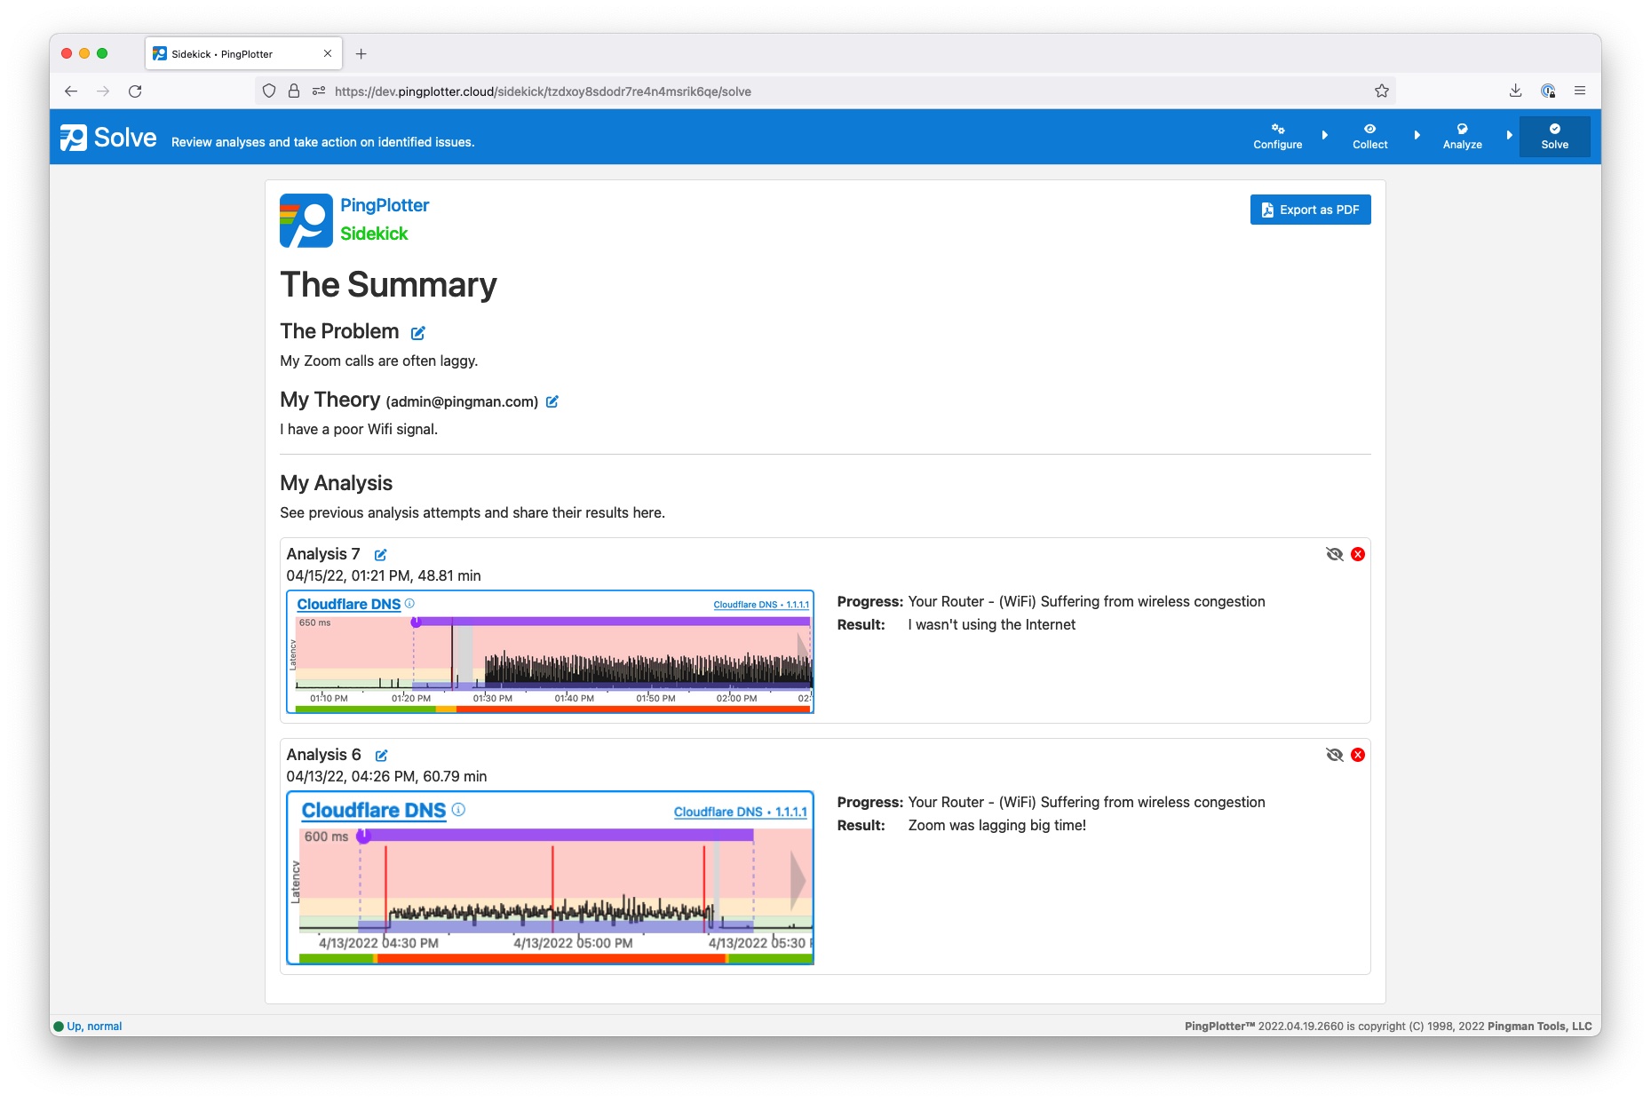Click browser forward arrow
Image resolution: width=1651 pixels, height=1102 pixels.
click(103, 91)
